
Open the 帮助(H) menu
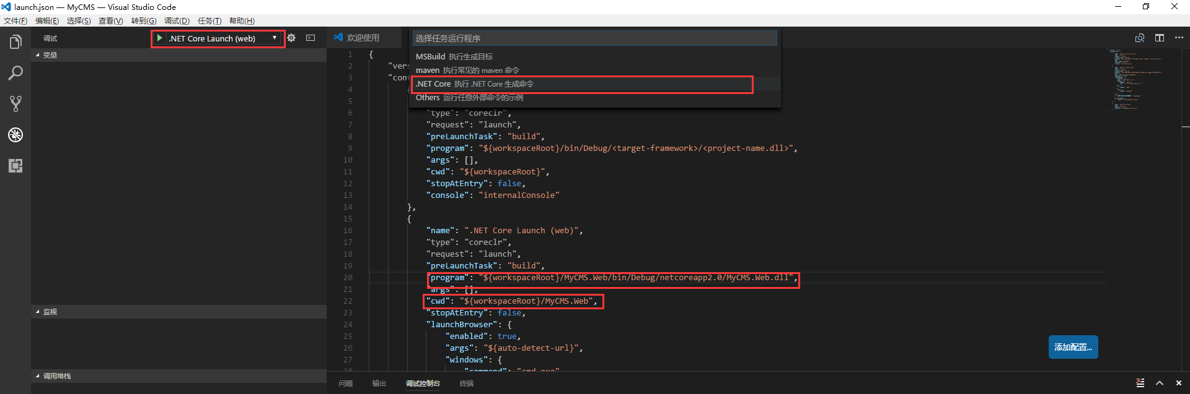[x=242, y=21]
